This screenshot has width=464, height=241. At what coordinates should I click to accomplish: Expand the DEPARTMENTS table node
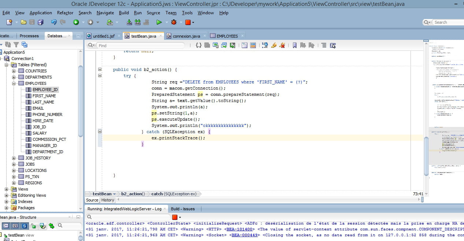pyautogui.click(x=14, y=77)
